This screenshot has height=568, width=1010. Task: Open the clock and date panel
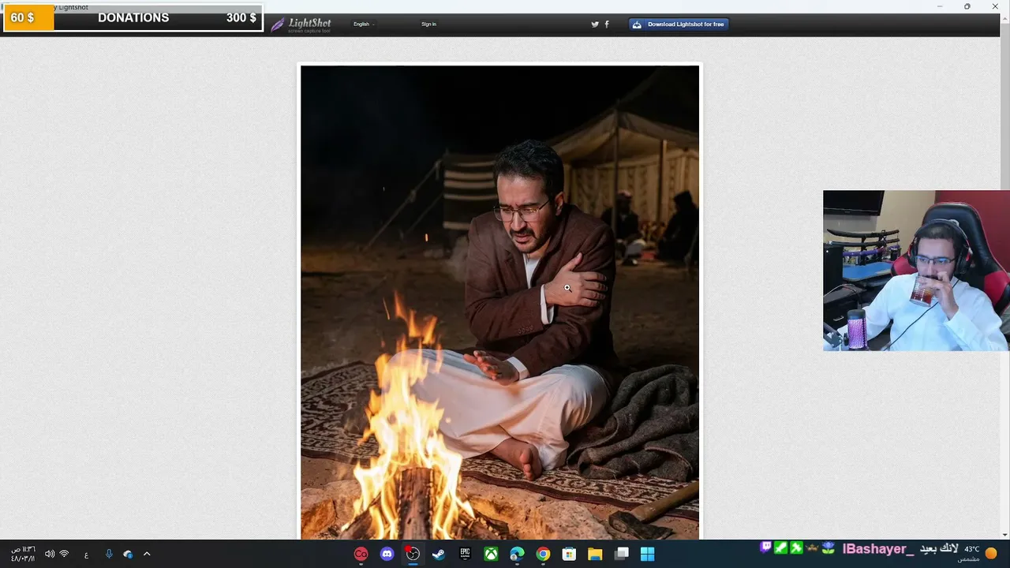[x=23, y=554]
